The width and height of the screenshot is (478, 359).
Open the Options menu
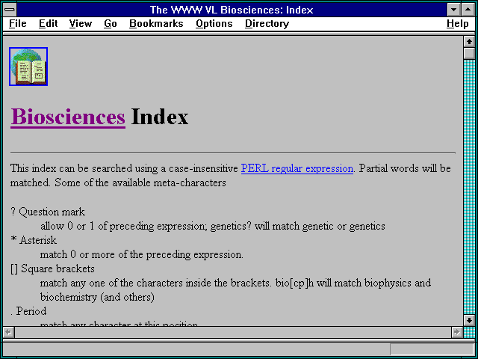point(214,24)
